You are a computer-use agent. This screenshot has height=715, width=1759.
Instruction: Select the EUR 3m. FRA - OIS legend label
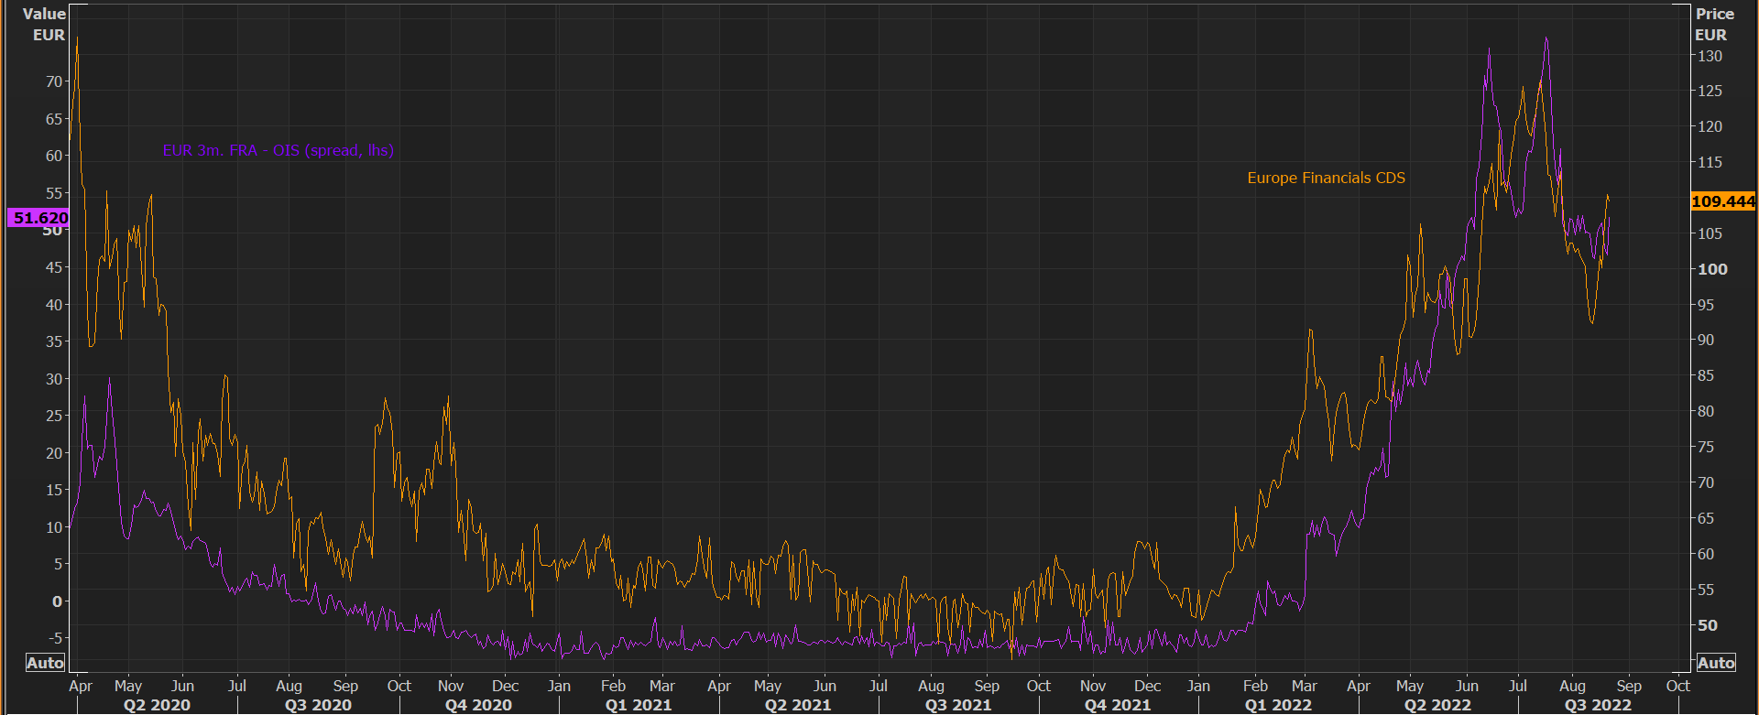(x=279, y=150)
